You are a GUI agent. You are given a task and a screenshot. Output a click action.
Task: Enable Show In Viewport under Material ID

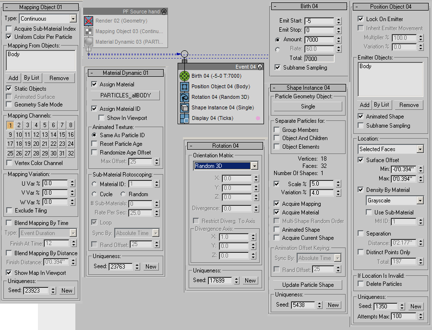click(x=102, y=118)
